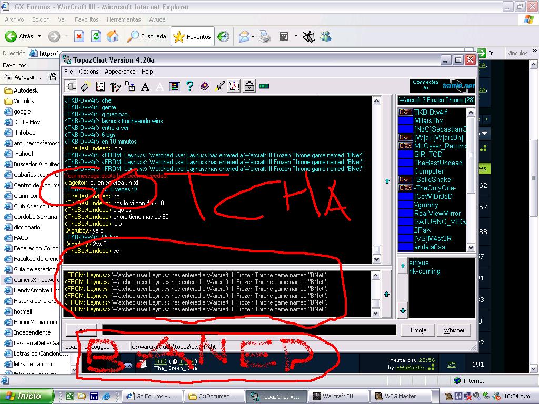Open the Herramientas menu in Internet Explorer
Screen dimensions: 539x404
124,19
